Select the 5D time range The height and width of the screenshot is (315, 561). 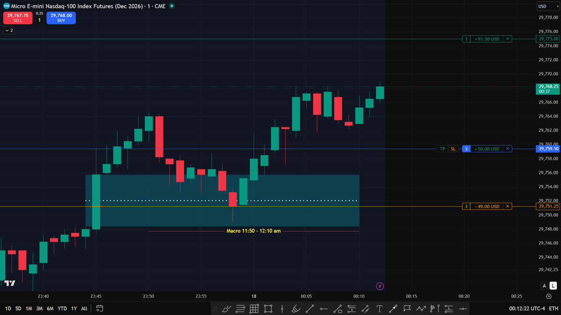tap(18, 308)
